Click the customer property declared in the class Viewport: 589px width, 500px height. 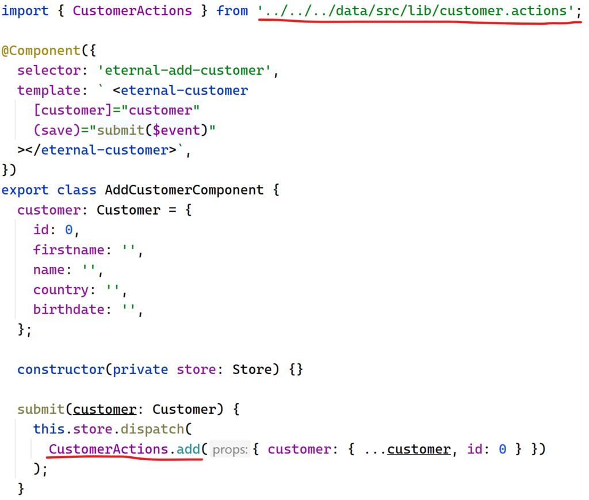pyautogui.click(x=49, y=209)
